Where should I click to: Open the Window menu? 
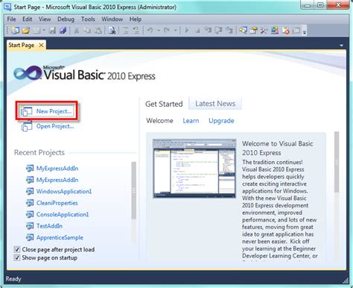[112, 19]
